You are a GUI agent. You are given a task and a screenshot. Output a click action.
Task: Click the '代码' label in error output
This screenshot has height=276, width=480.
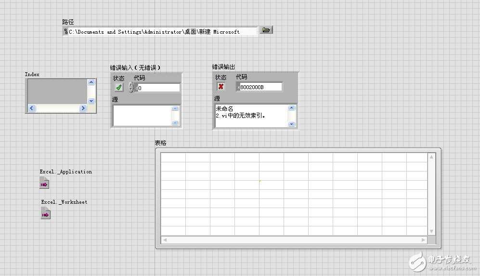tap(242, 77)
